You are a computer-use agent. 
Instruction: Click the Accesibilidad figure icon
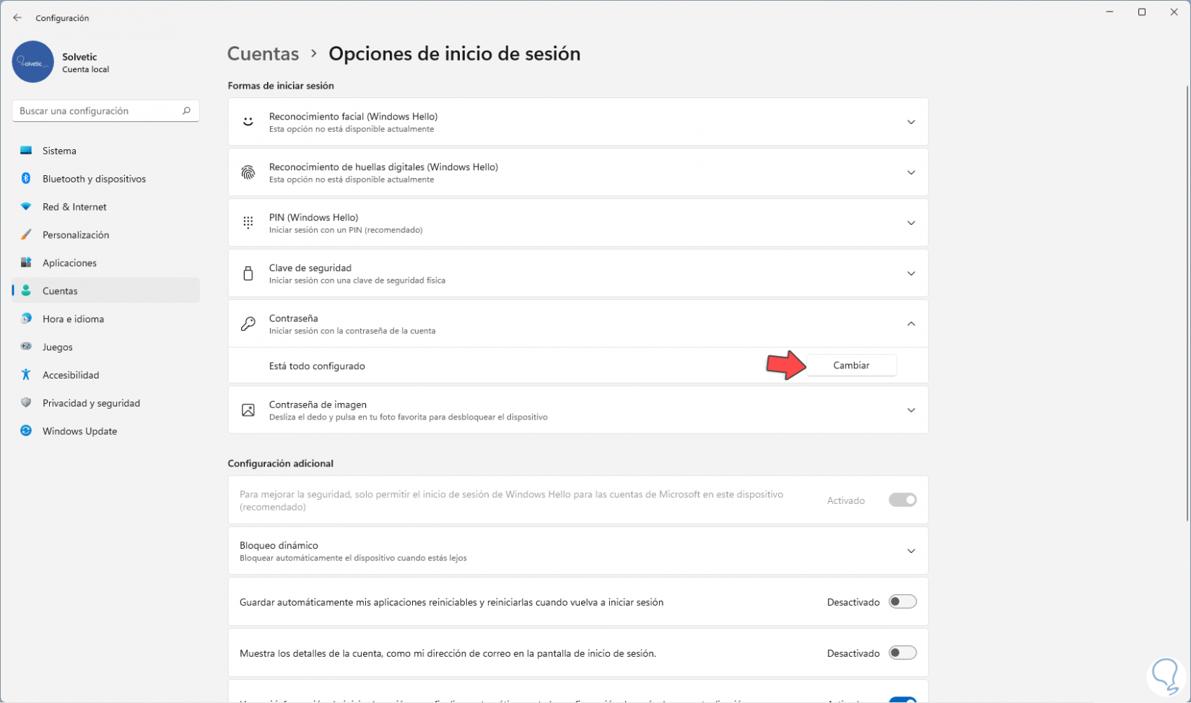pyautogui.click(x=26, y=375)
